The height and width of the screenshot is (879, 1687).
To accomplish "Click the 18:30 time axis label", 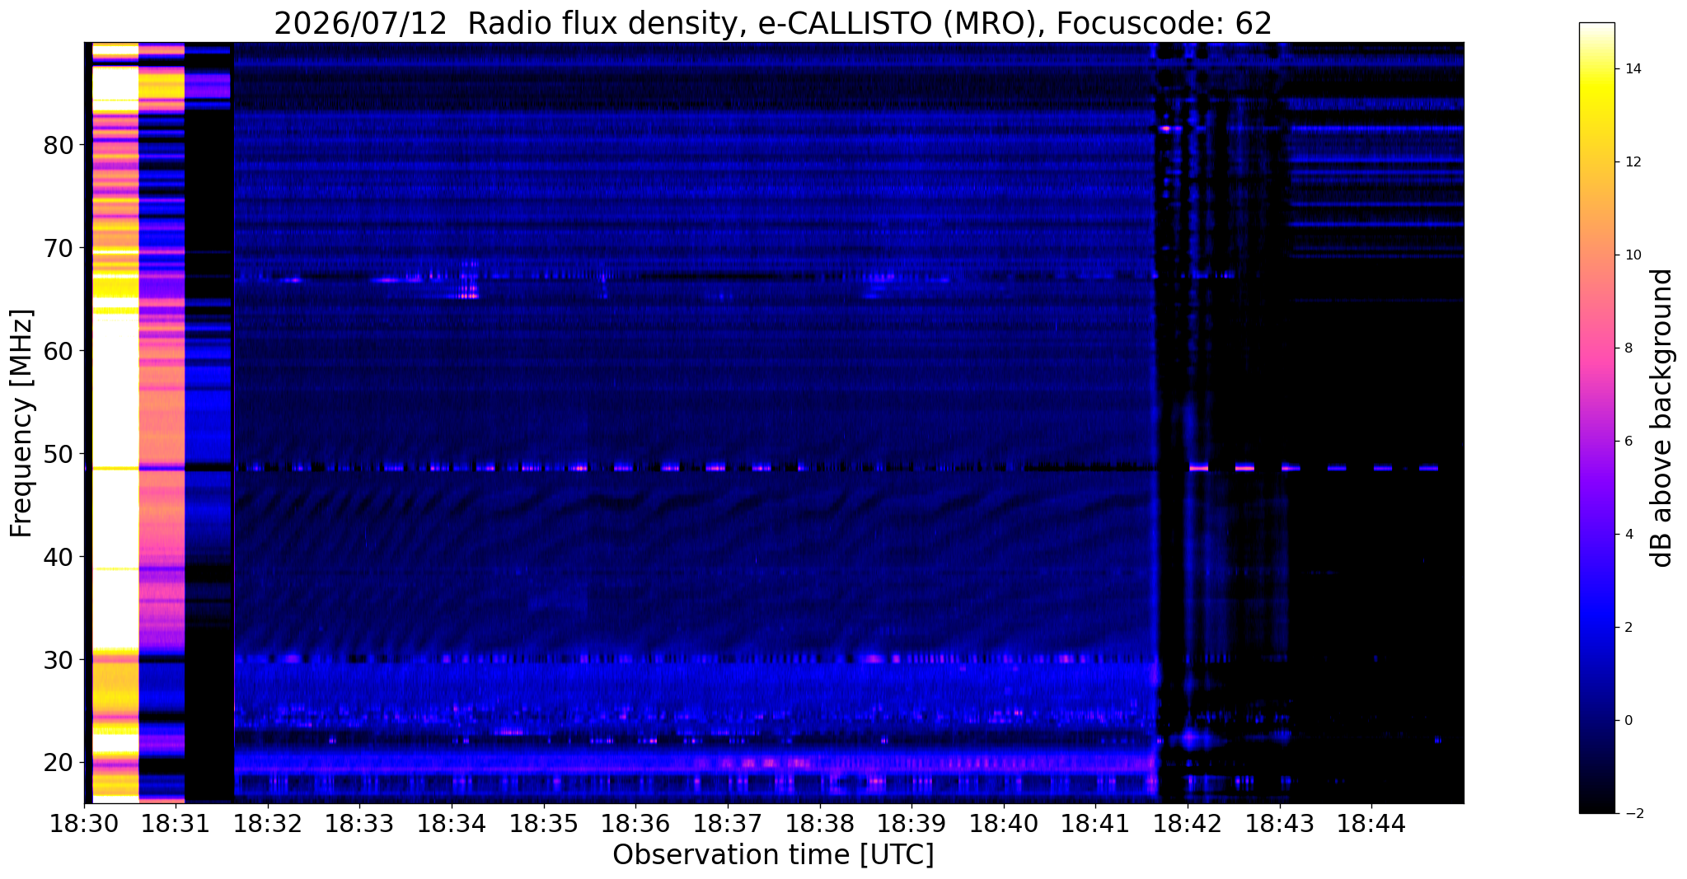I will [x=84, y=824].
